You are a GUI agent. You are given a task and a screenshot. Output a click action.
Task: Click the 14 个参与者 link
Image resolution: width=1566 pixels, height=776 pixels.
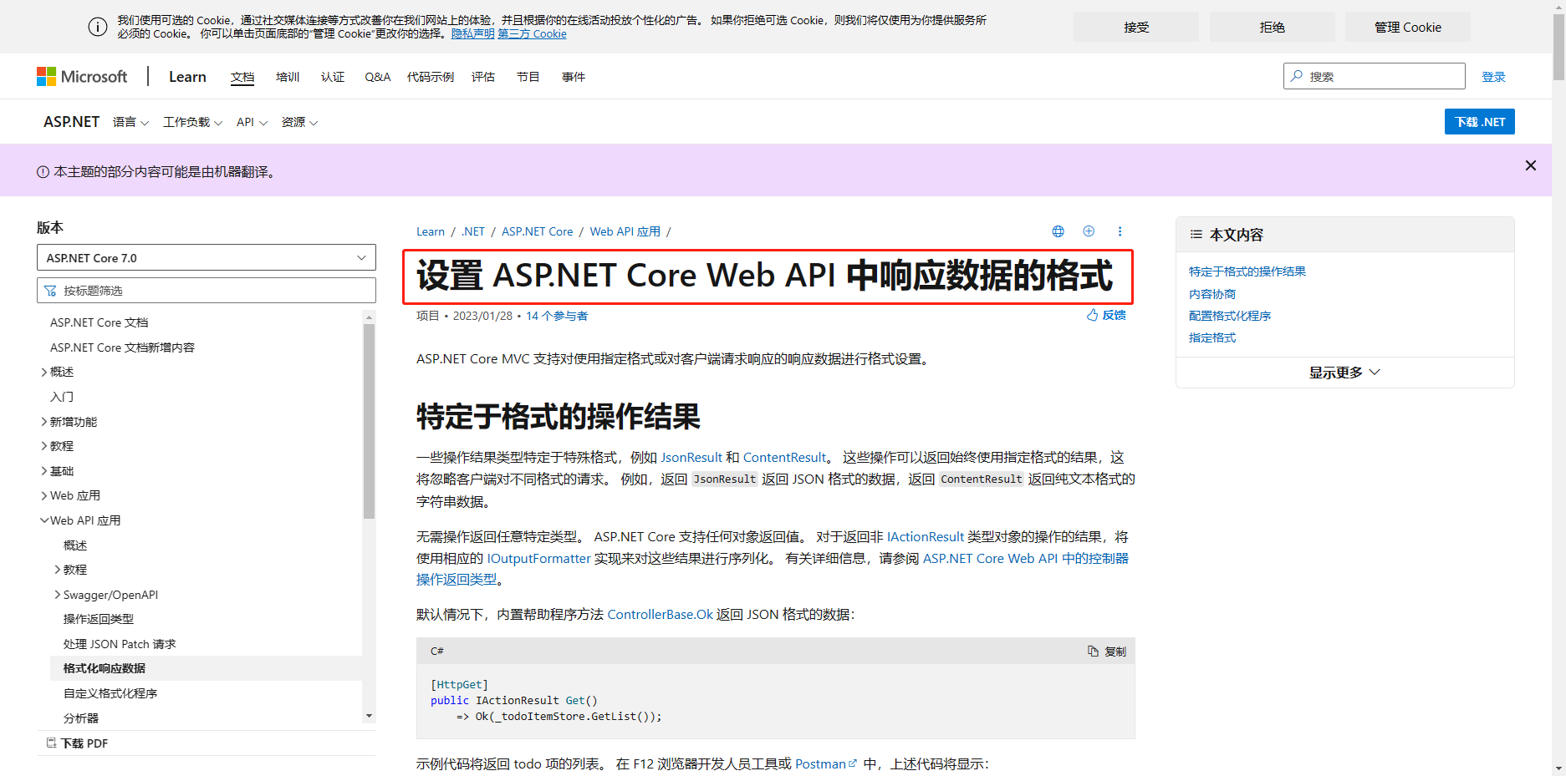click(x=557, y=316)
